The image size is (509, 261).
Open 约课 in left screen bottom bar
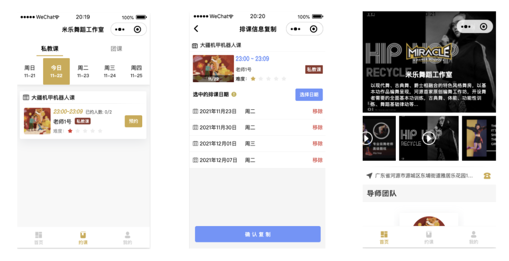83,238
